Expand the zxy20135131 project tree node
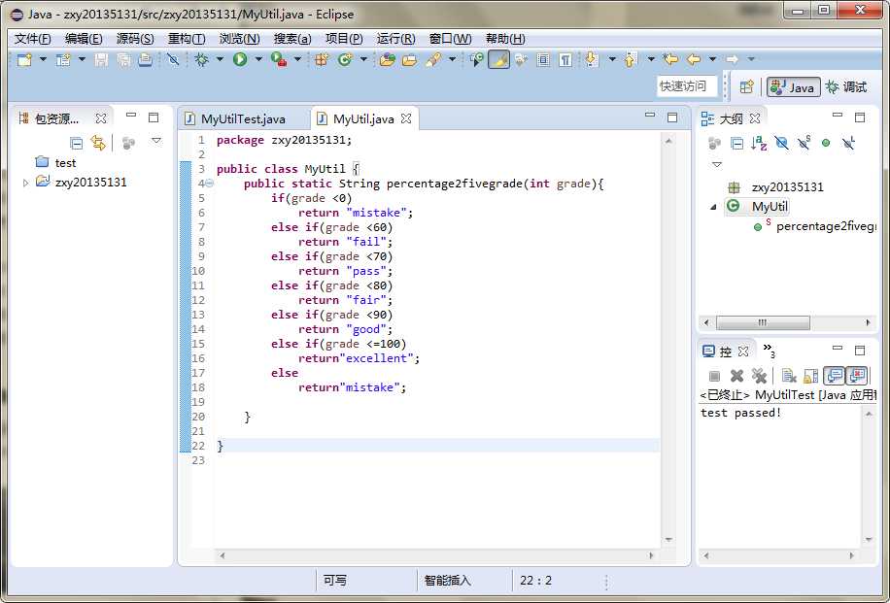The width and height of the screenshot is (890, 603). point(25,183)
